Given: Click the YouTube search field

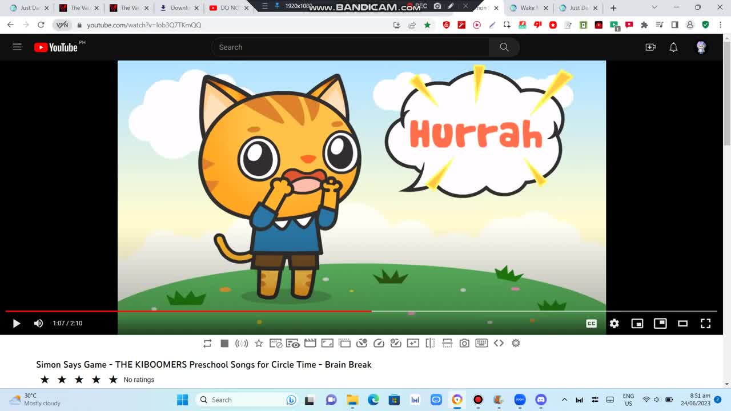Looking at the screenshot, I should pyautogui.click(x=350, y=47).
